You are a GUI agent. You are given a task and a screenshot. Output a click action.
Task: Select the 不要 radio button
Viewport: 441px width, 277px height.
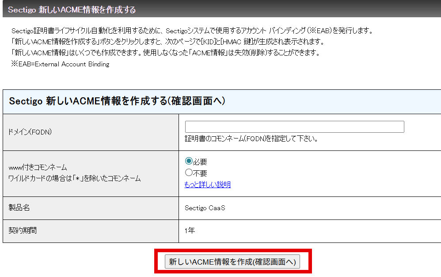pyautogui.click(x=189, y=173)
